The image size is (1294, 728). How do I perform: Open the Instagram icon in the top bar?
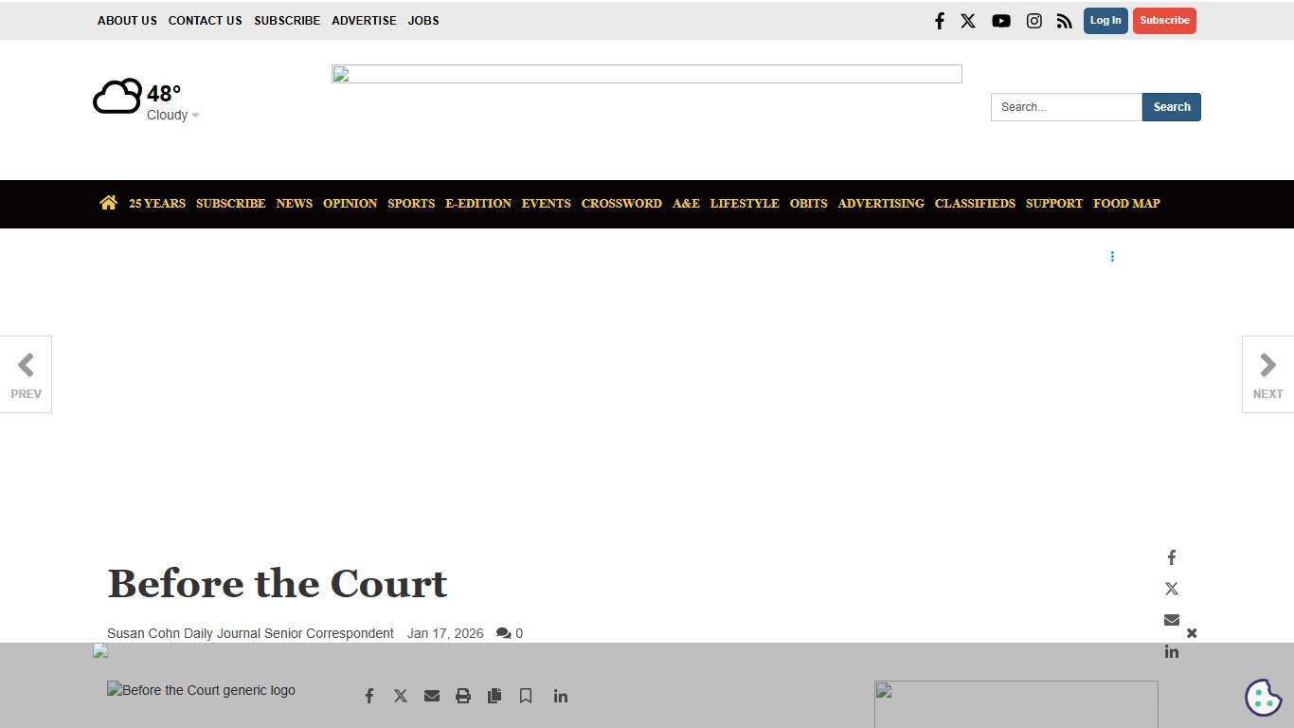(x=1034, y=20)
